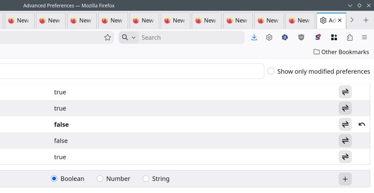This screenshot has height=193, width=374.
Task: Open the Downloads panel
Action: click(254, 37)
